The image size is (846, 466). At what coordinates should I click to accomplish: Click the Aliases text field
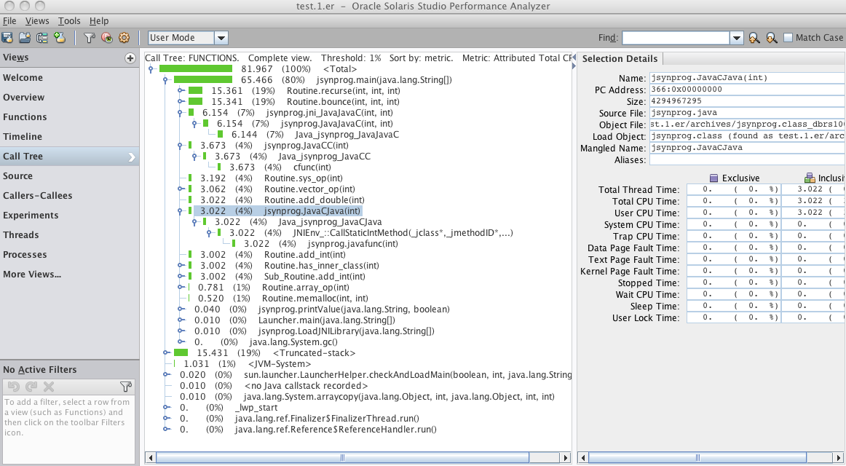click(747, 159)
